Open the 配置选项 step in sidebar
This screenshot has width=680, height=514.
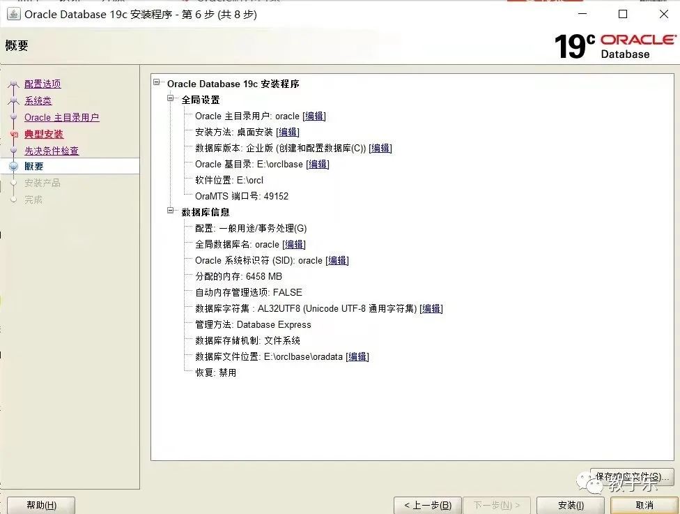coord(42,84)
